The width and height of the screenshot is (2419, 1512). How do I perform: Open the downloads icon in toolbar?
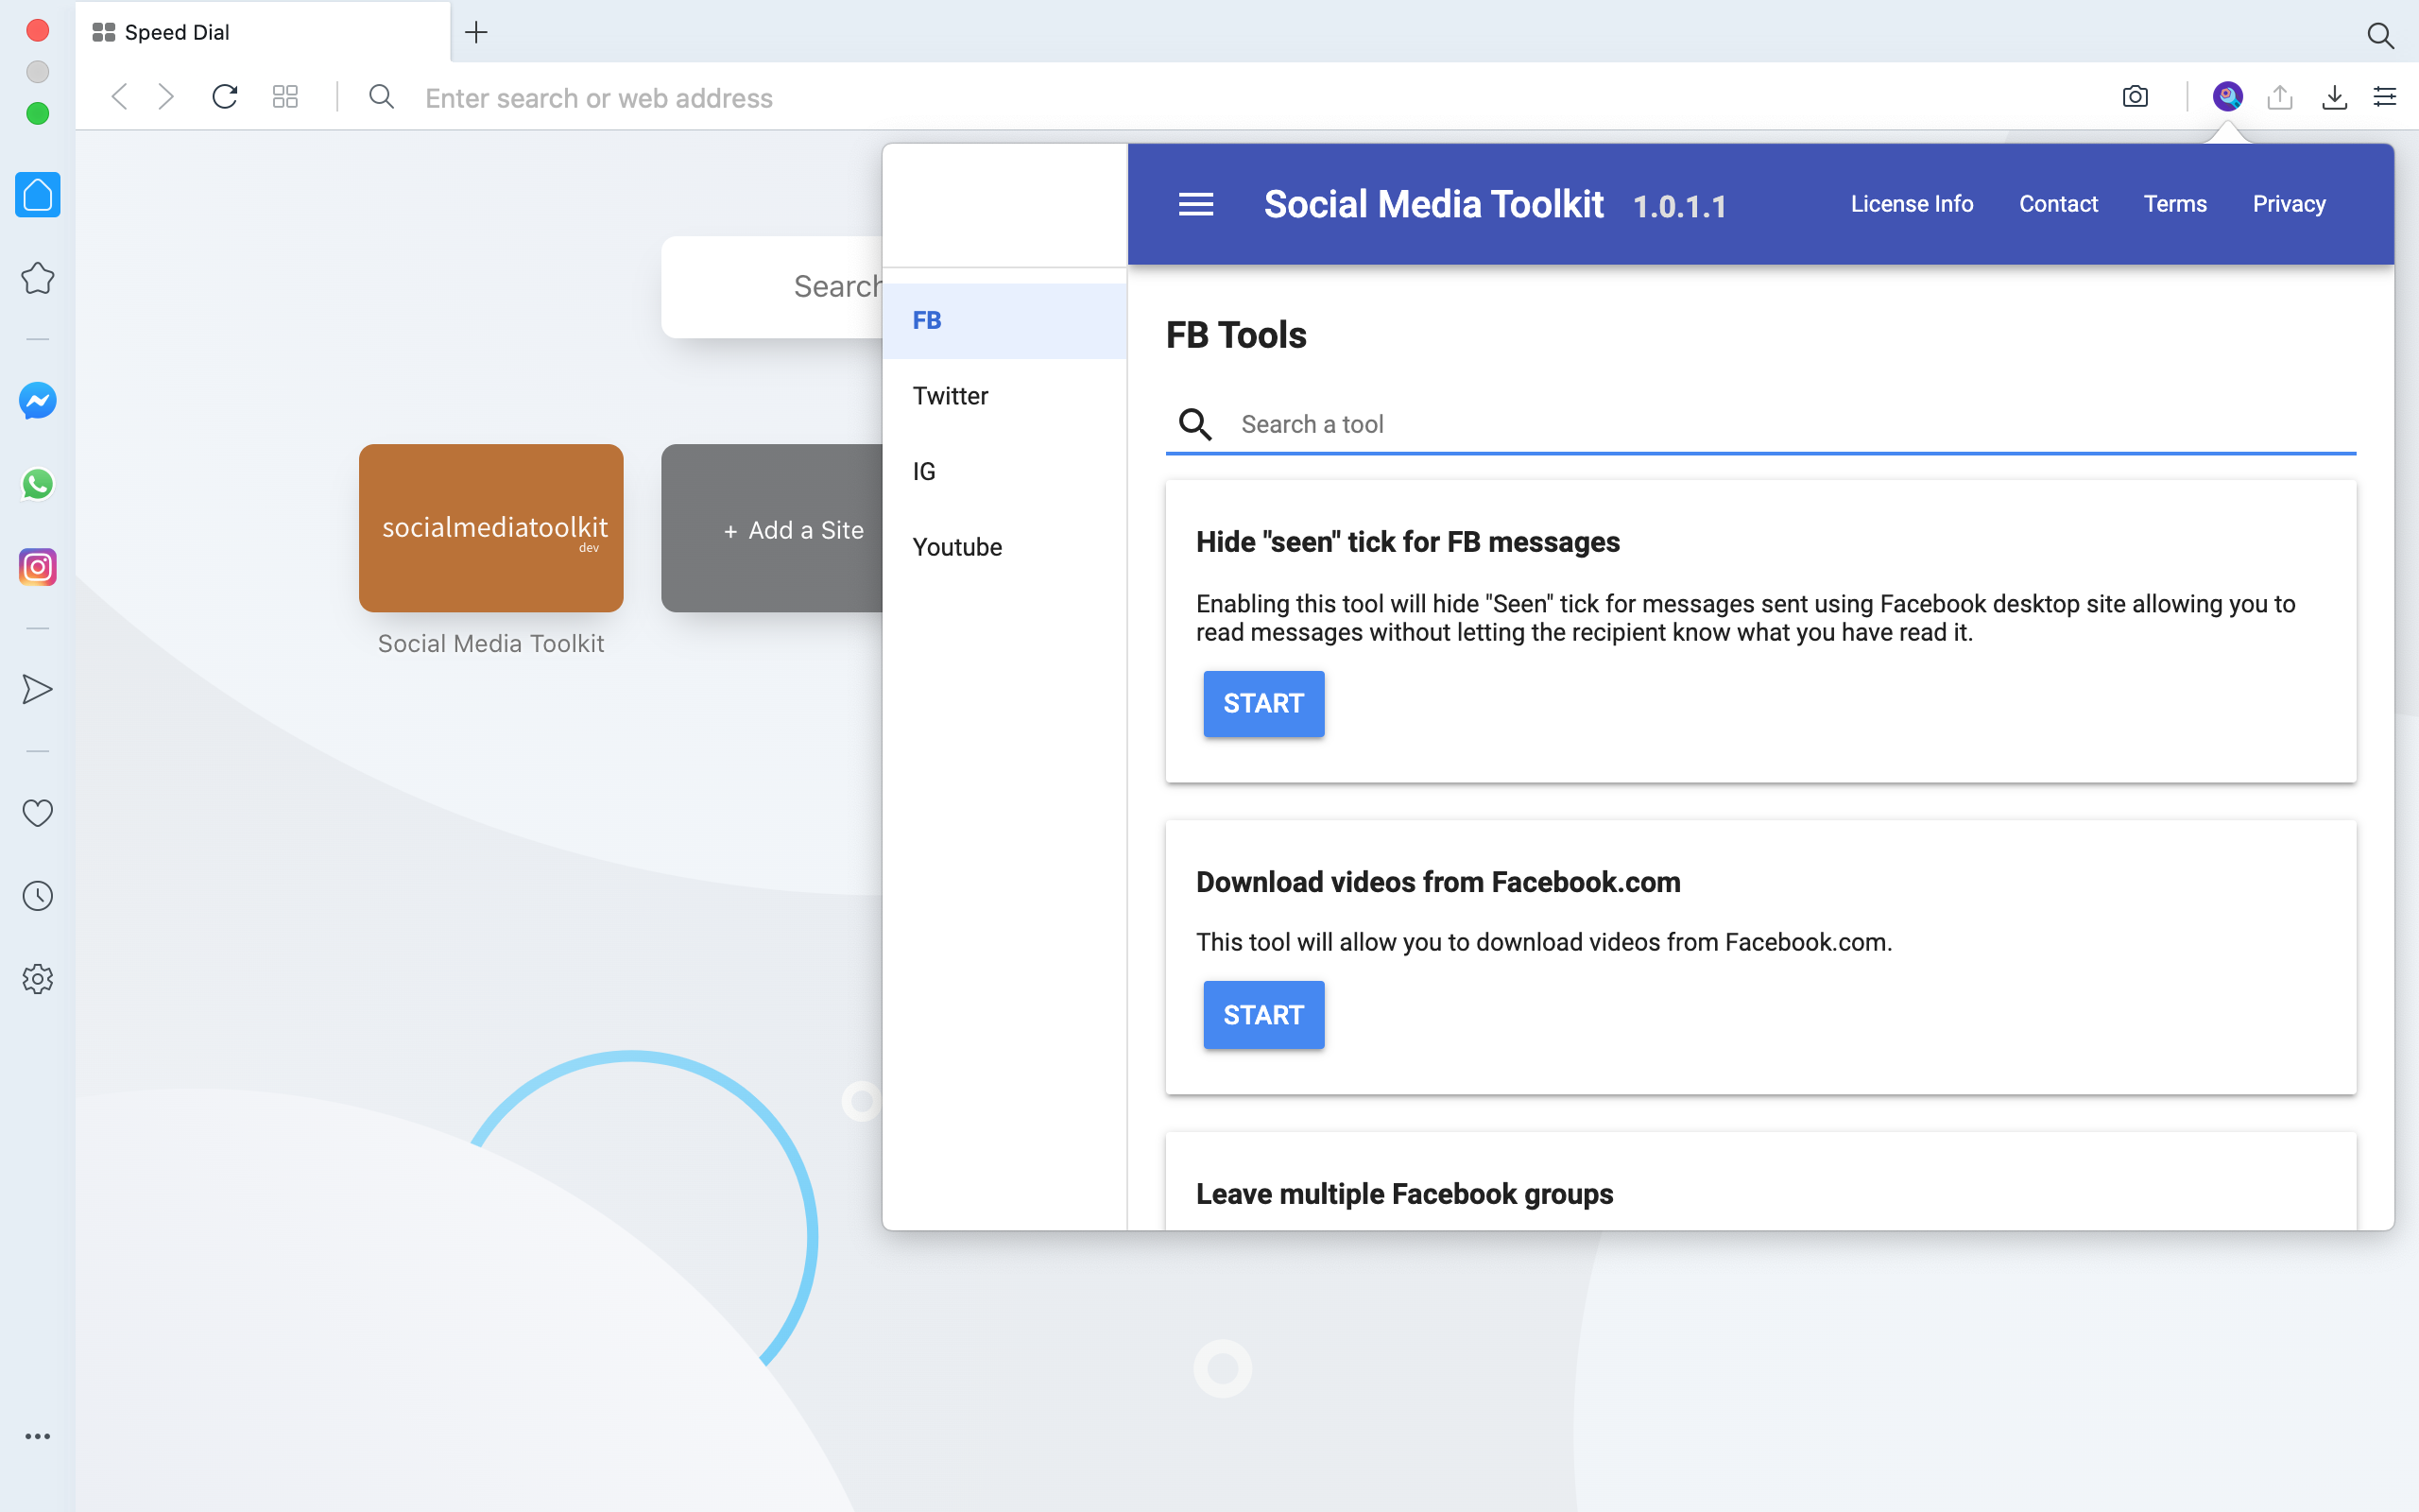[2334, 97]
